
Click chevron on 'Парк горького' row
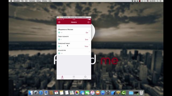point(89,38)
